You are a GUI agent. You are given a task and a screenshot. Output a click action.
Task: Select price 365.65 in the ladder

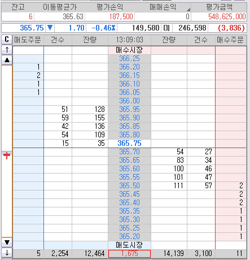tap(129, 161)
